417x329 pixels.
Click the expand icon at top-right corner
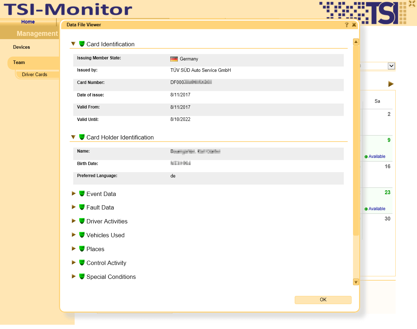pos(412,4)
